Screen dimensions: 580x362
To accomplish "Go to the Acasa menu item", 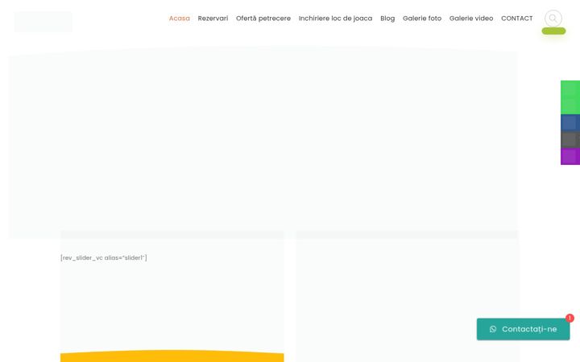I will 180,18.
